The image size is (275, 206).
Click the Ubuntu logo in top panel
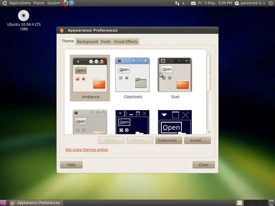4,3
